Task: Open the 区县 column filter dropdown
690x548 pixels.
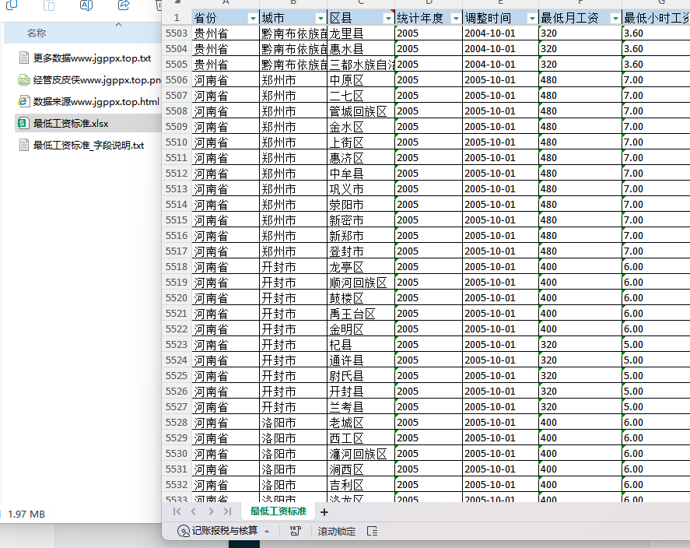Action: pos(389,19)
